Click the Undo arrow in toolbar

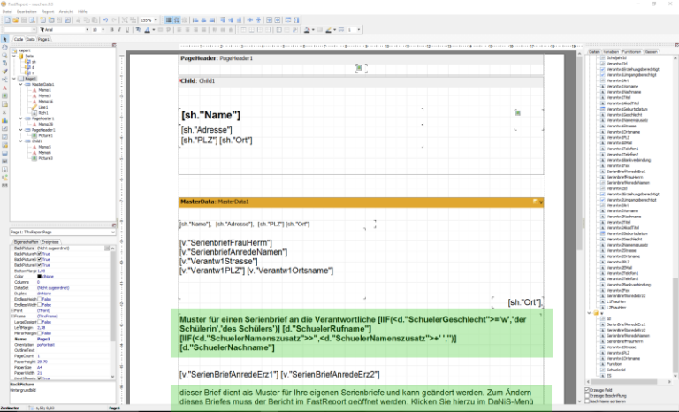[x=105, y=19]
